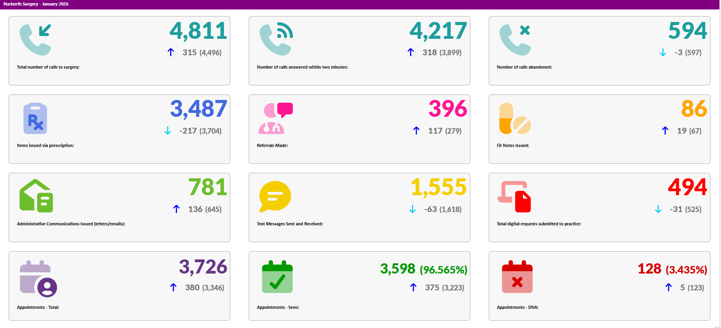Click the green calendar checkmark icon
This screenshot has height=328, width=721.
point(277,277)
